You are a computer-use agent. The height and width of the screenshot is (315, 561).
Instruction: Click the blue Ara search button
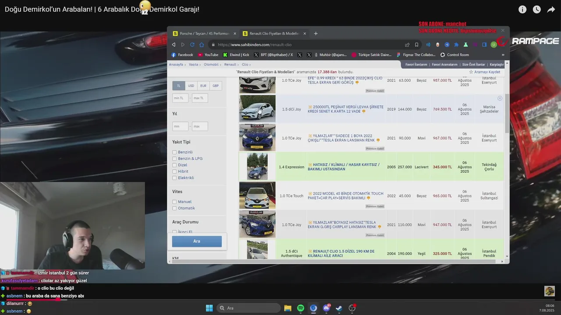click(x=197, y=241)
